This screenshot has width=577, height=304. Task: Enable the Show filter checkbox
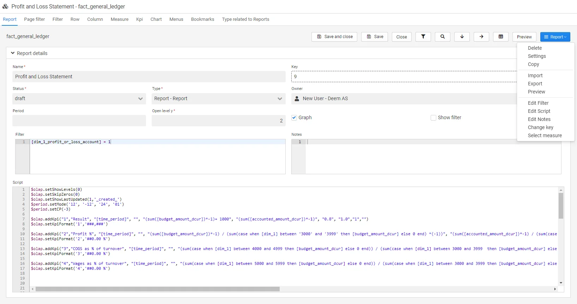433,118
